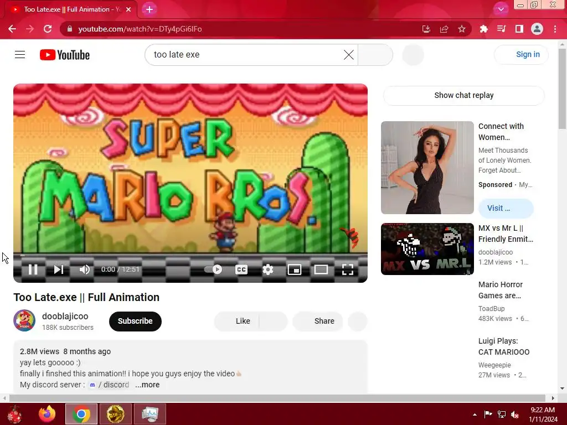The width and height of the screenshot is (567, 425).
Task: Click the muted volume tray icon
Action: pyautogui.click(x=515, y=414)
